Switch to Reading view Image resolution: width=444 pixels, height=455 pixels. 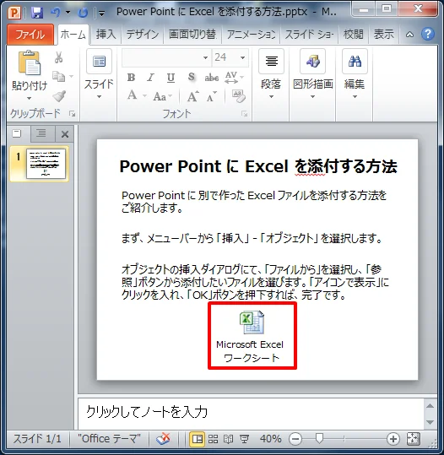coord(229,439)
